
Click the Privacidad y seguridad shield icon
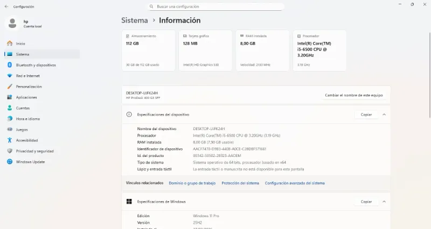10,151
